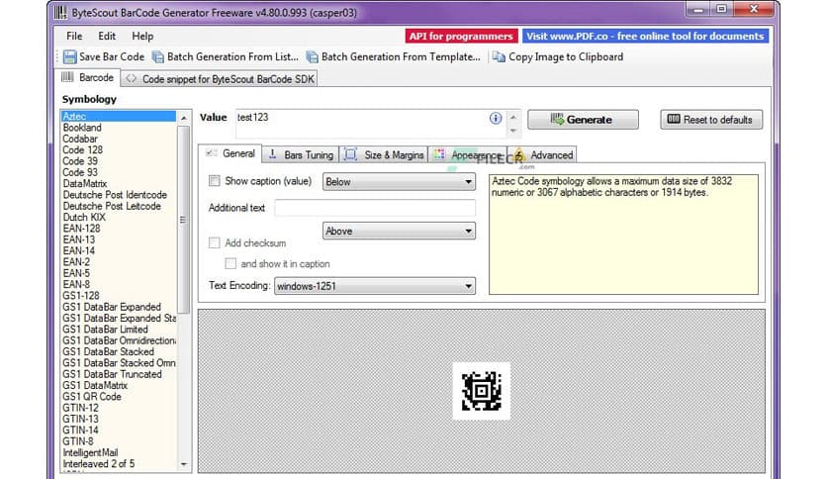
Task: Open Code snippet for ByteScout BarCode SDK tab
Action: point(220,79)
